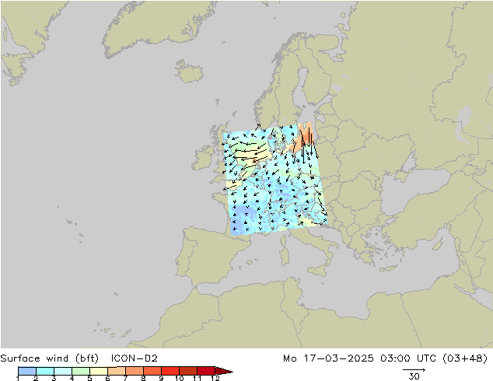
Task: Click the '30' wind scale label
Action: point(414,376)
